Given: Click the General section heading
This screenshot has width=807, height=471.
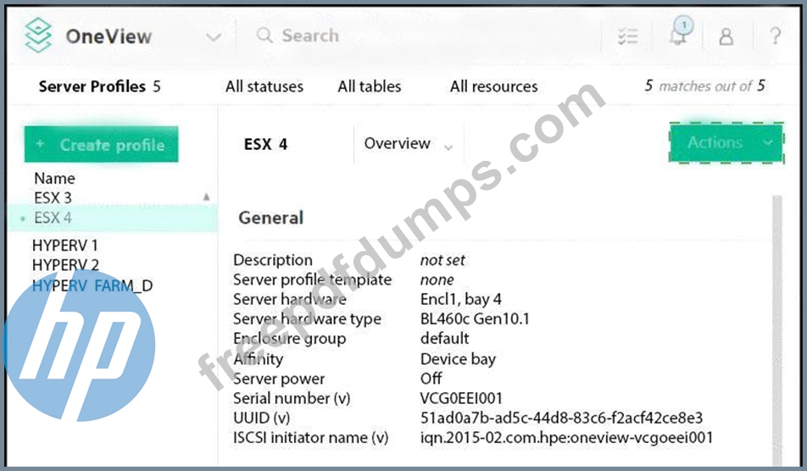Looking at the screenshot, I should point(270,218).
